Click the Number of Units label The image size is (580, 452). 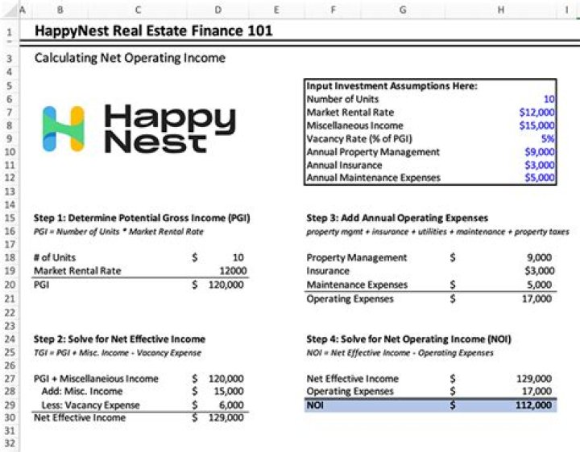tap(342, 99)
